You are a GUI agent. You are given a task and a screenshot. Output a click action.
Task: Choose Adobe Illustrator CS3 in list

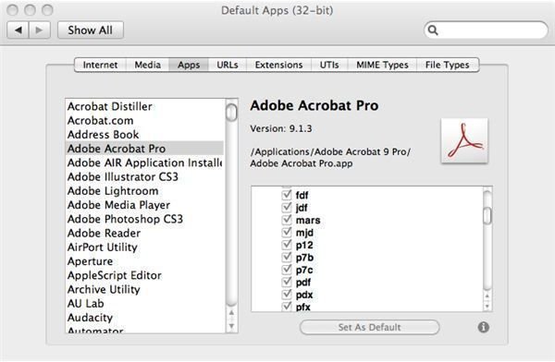tap(145, 176)
